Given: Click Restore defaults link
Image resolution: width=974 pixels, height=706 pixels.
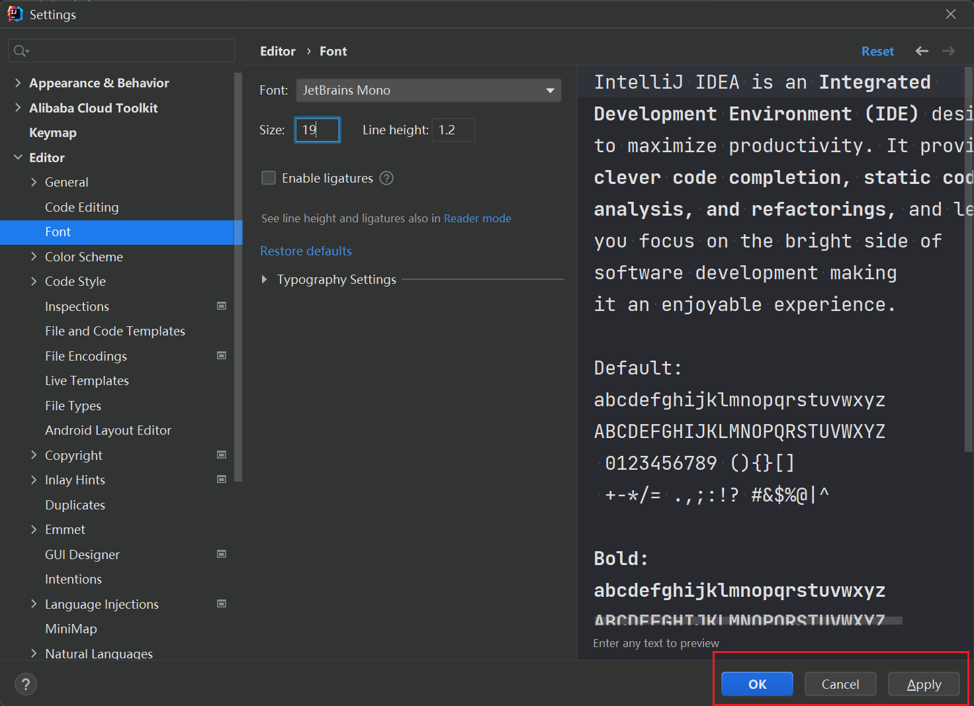Looking at the screenshot, I should 306,251.
